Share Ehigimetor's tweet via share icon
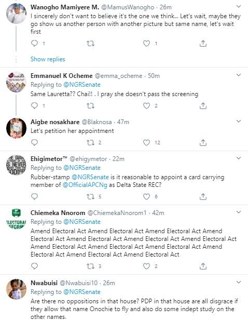Screen dimensions: 248x322 tap(203, 196)
